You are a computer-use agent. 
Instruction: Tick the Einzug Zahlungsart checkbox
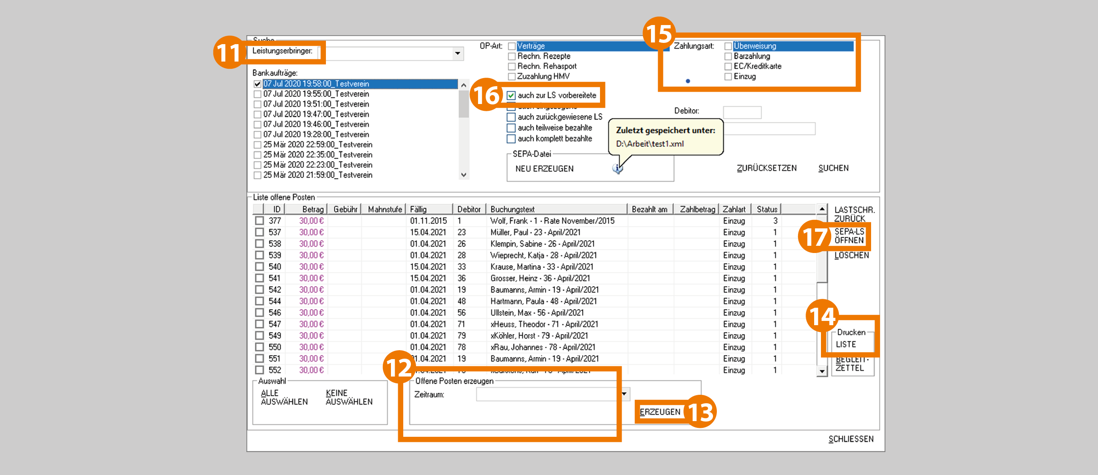(x=728, y=76)
